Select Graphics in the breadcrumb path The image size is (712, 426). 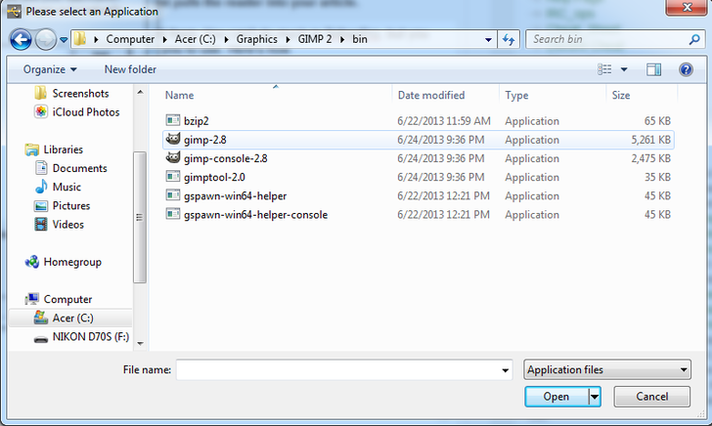[x=256, y=39]
